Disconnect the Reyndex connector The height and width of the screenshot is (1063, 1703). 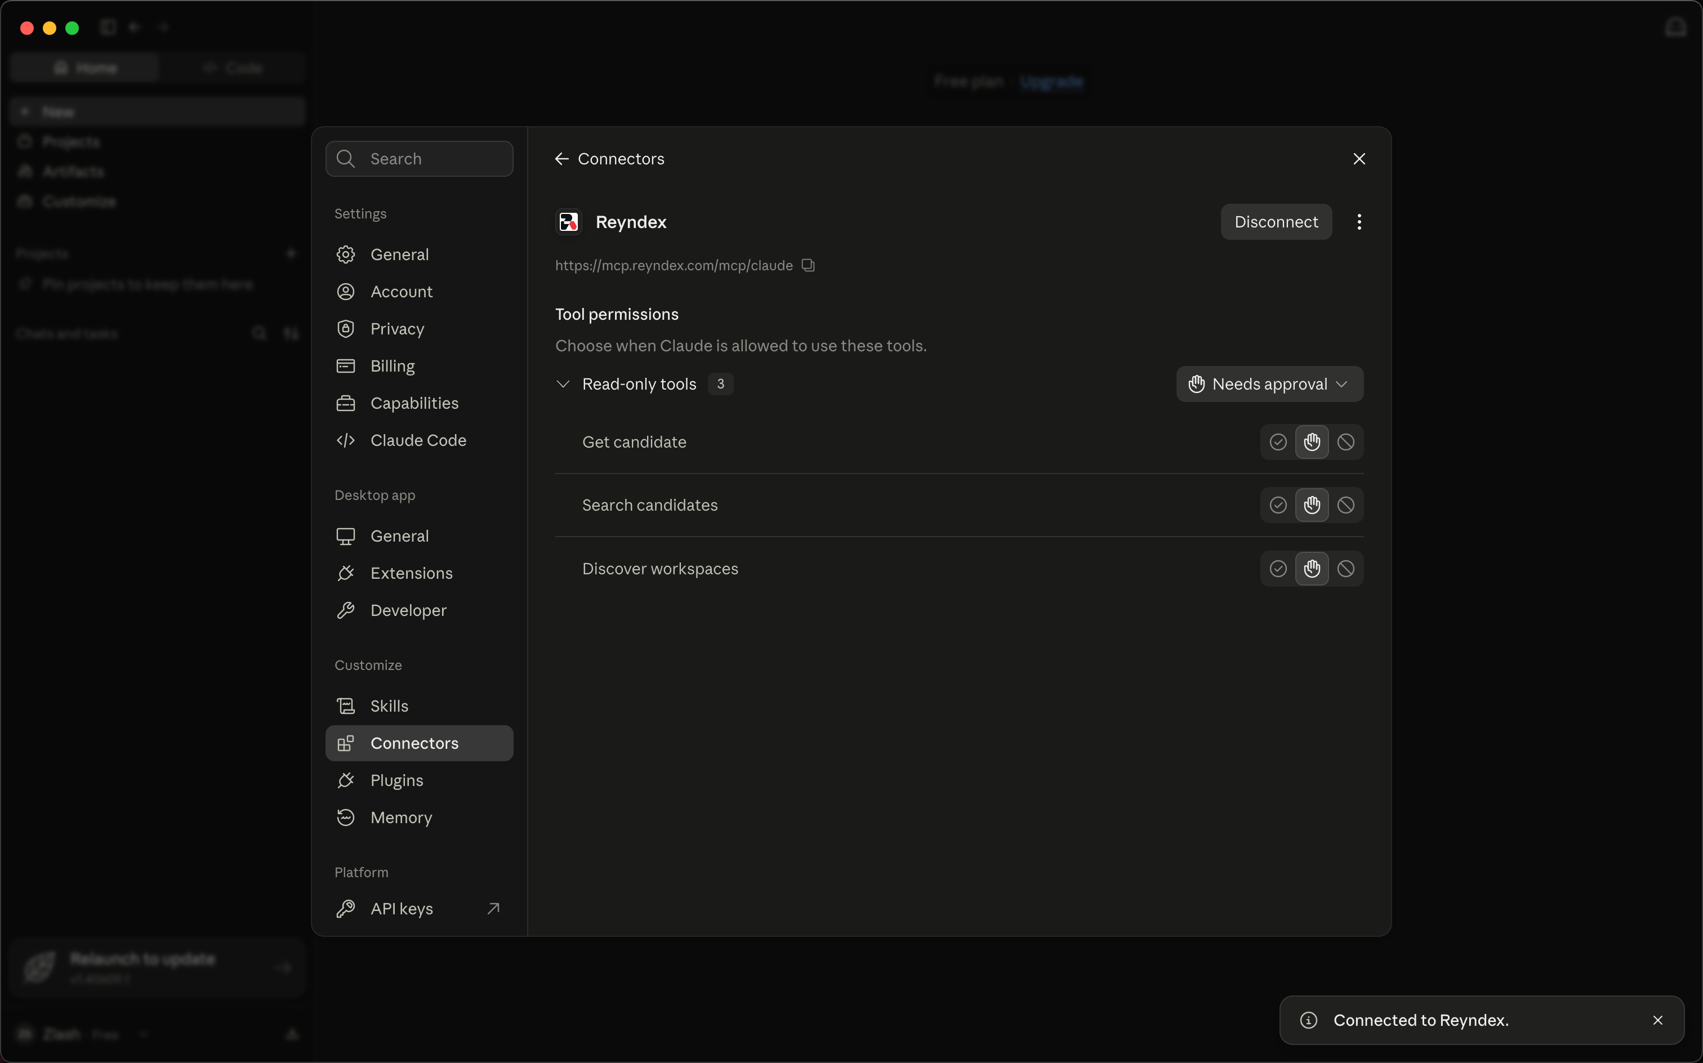tap(1276, 222)
